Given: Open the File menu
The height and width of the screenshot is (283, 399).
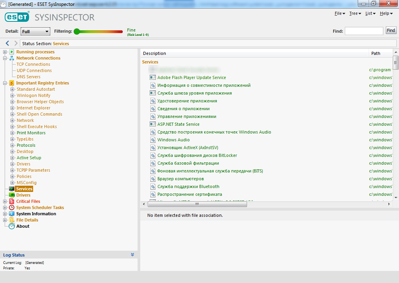Looking at the screenshot, I should click(x=340, y=13).
